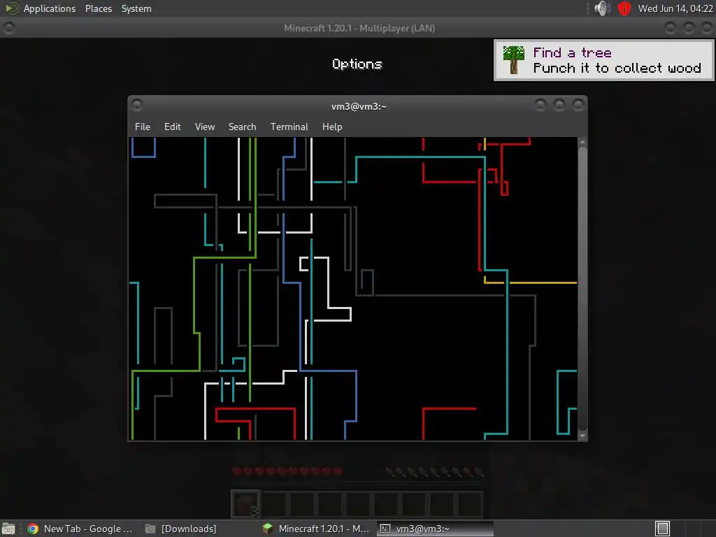Open the Terminal menu in the menubar

point(289,127)
